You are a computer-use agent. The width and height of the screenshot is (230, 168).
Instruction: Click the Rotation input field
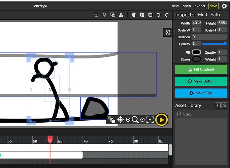(209, 37)
